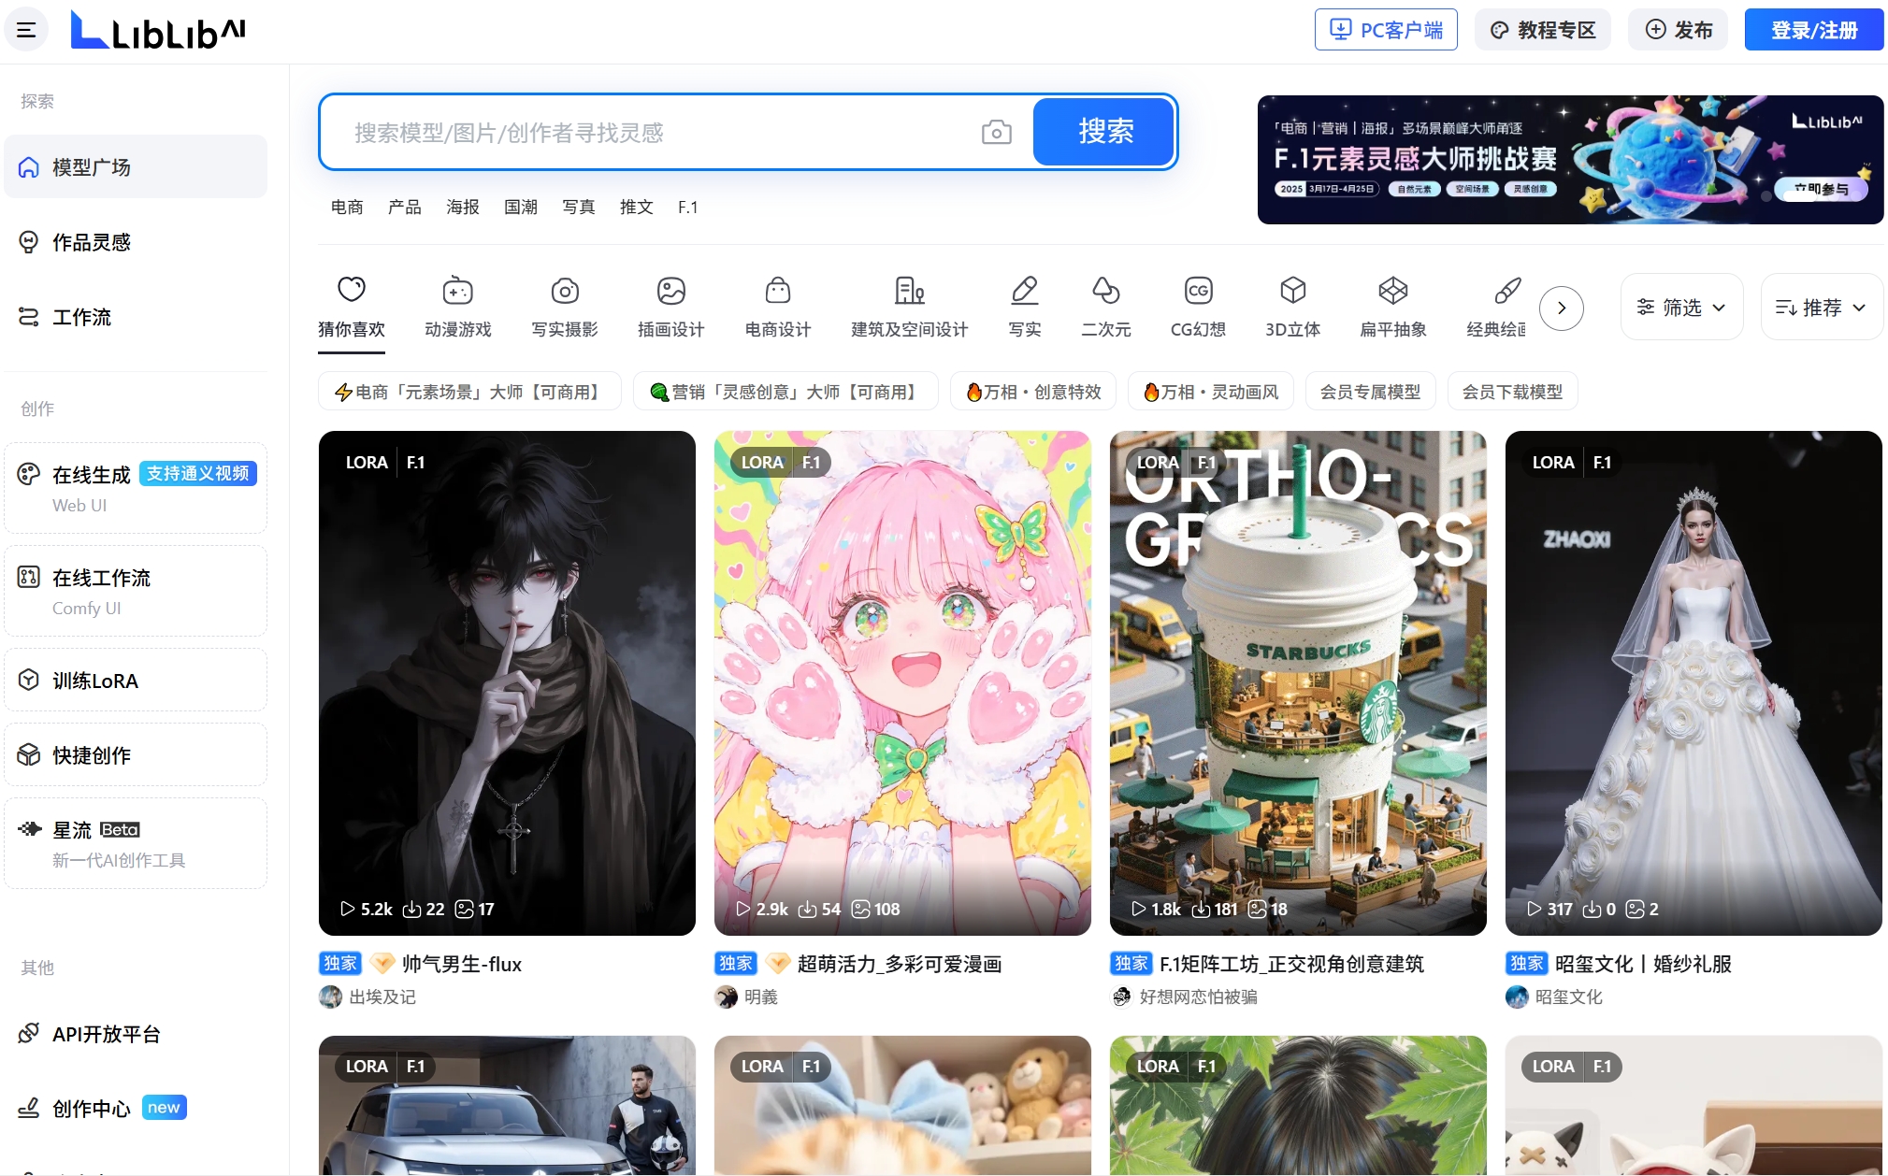Screen dimensions: 1888x1176
Task: Select 万相·灵动画风 tag chip
Action: point(1210,392)
